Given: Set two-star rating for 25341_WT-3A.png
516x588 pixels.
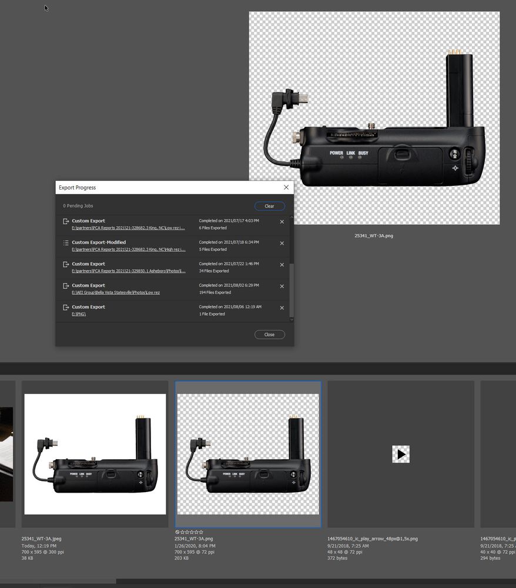Looking at the screenshot, I should [x=187, y=532].
